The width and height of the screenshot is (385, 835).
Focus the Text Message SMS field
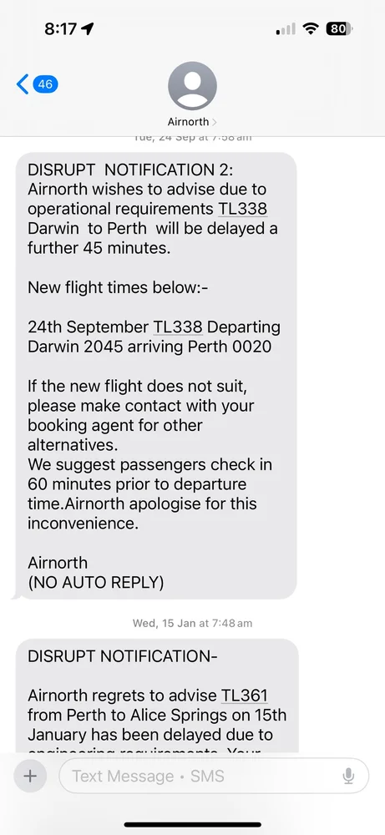(x=214, y=776)
